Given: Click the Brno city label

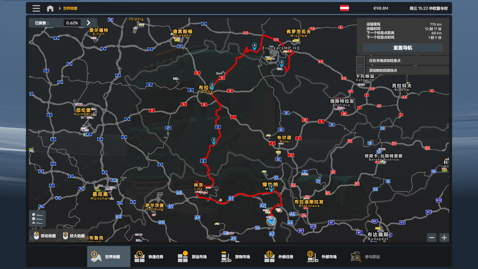Looking at the screenshot, I should (x=284, y=139).
